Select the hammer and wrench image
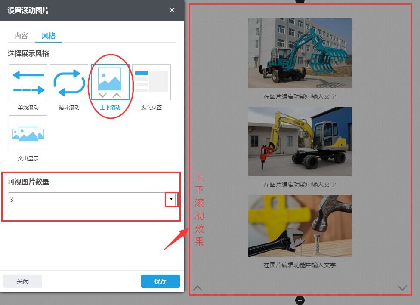This screenshot has width=420, height=305. (x=300, y=225)
